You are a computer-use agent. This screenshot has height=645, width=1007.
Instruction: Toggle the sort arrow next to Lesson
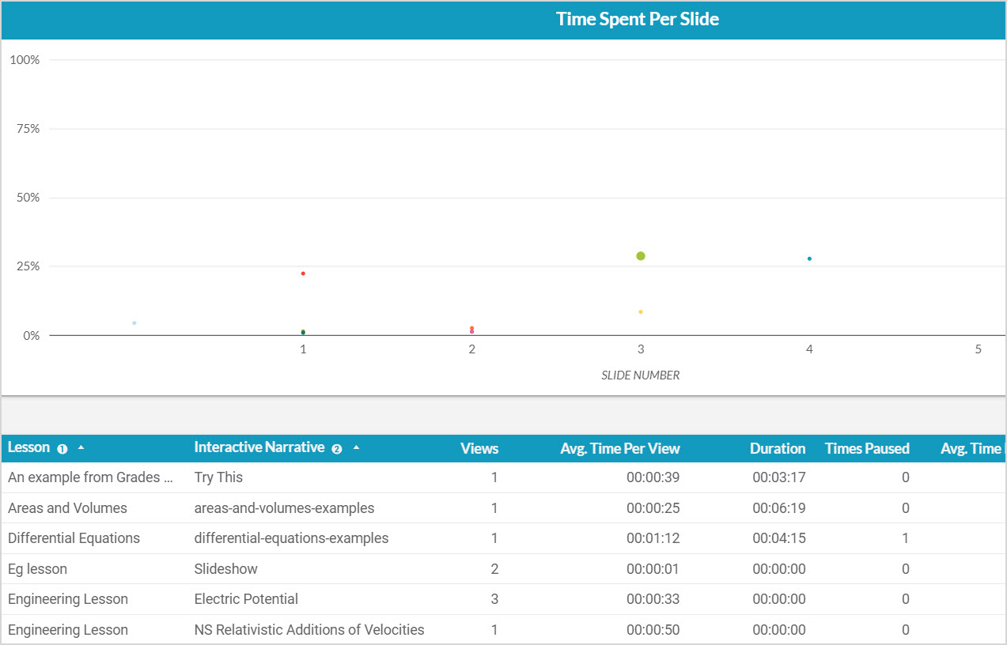click(81, 448)
